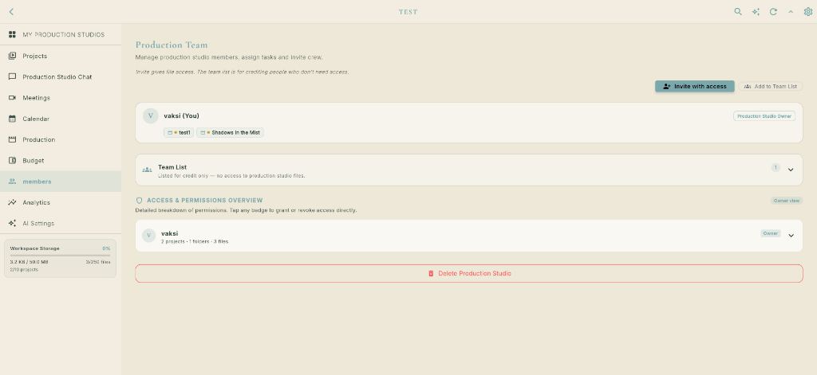This screenshot has height=375, width=817.
Task: Click the 2/10 projects text
Action: (24, 269)
